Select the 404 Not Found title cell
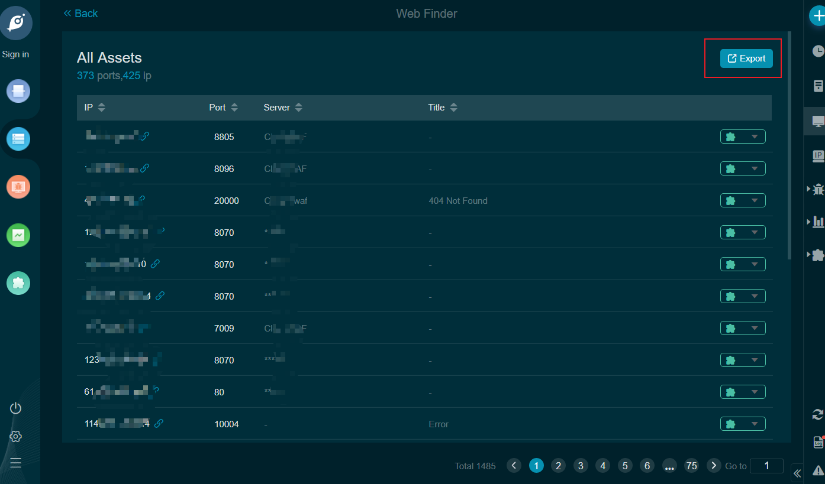 (x=458, y=201)
